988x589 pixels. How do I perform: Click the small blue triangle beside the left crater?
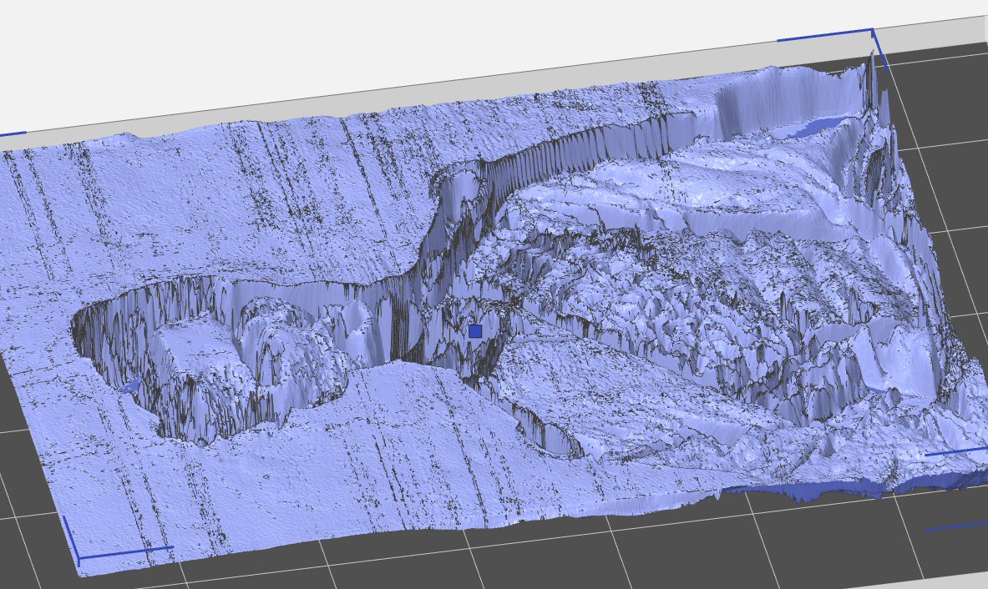click(x=129, y=385)
